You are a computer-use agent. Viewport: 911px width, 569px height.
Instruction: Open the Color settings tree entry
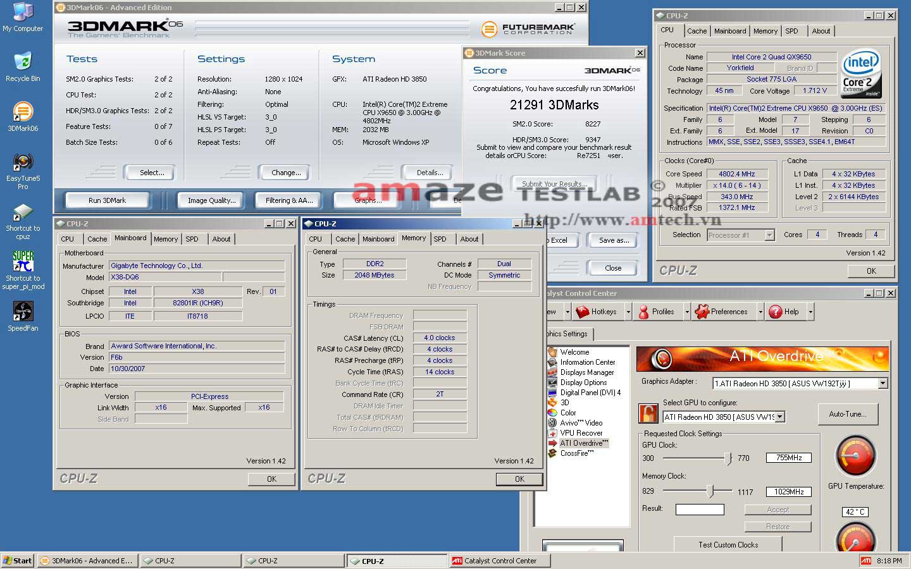568,413
